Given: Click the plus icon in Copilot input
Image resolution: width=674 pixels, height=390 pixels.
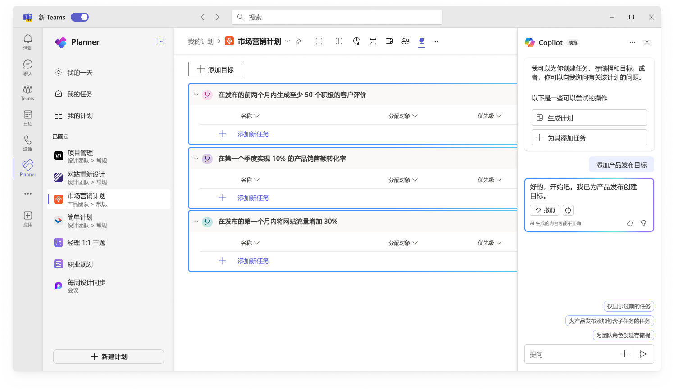Looking at the screenshot, I should (624, 354).
